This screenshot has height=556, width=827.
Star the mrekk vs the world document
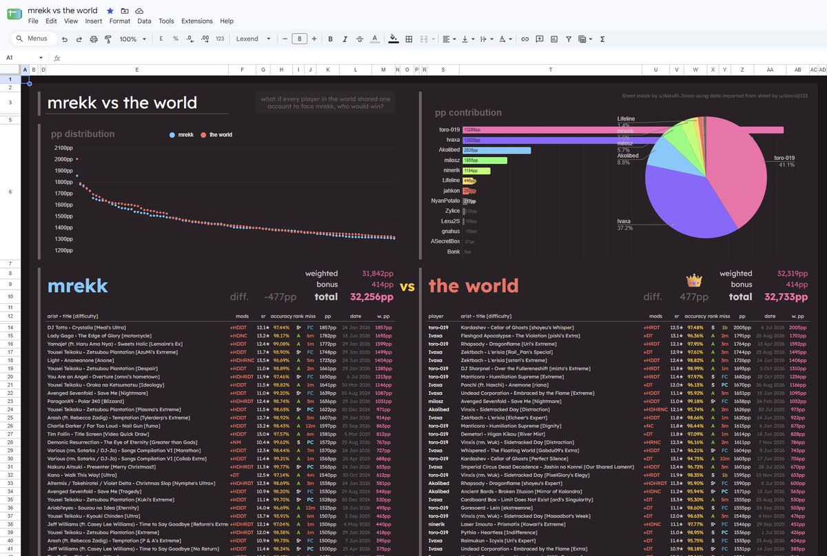click(110, 11)
